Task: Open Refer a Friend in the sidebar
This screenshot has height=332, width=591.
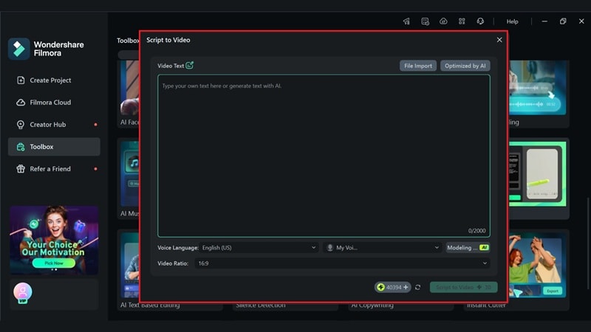Action: pyautogui.click(x=54, y=169)
